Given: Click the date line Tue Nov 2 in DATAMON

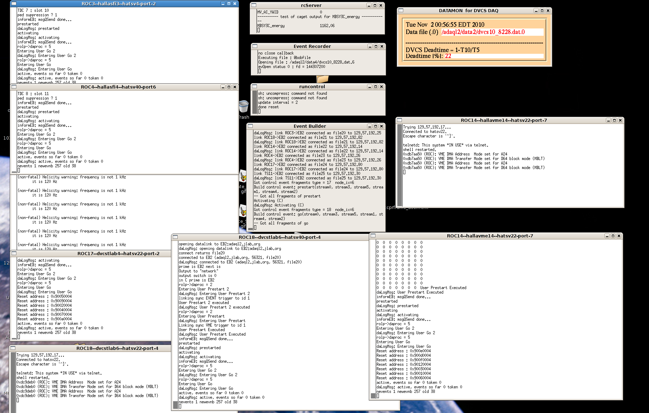Looking at the screenshot, I should click(x=445, y=25).
